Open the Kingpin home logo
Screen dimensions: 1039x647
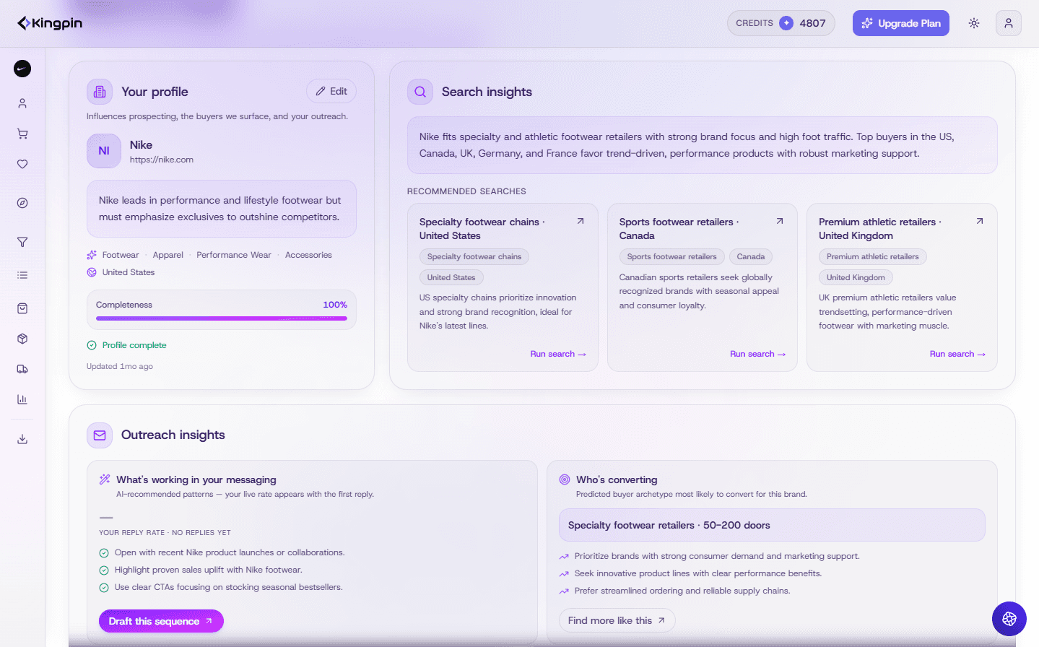point(50,23)
